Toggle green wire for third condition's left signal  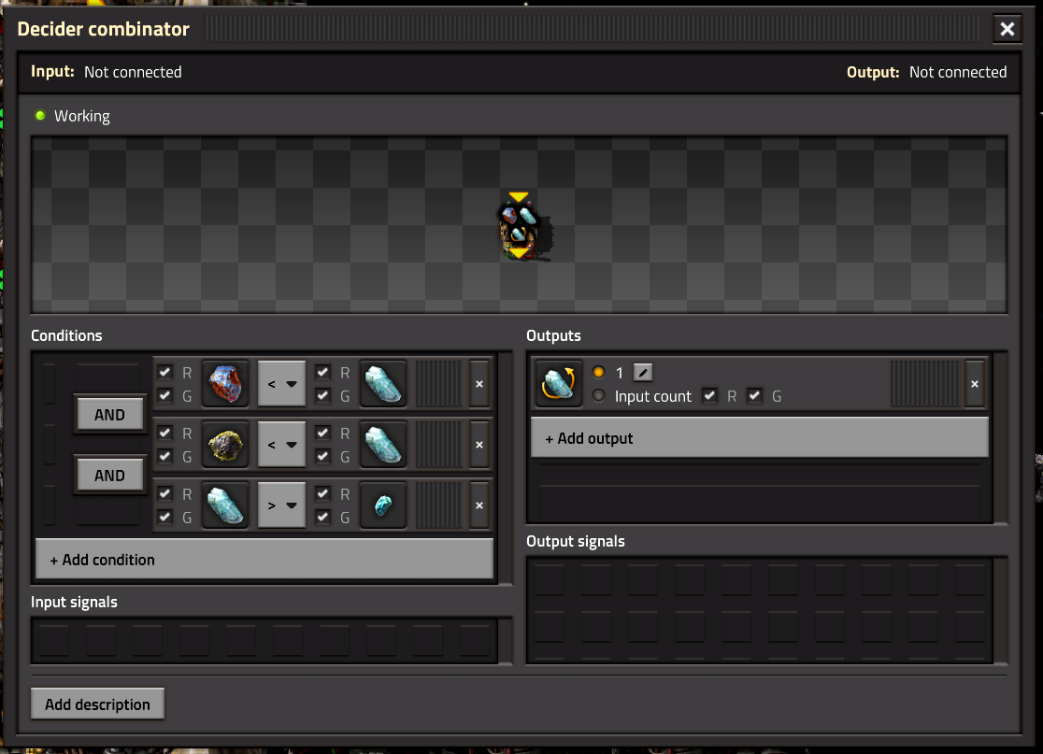pyautogui.click(x=165, y=517)
